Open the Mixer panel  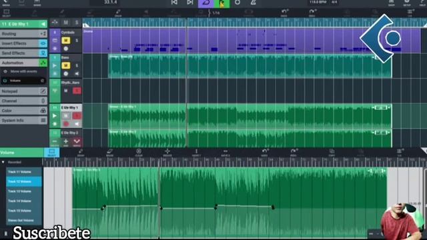tap(37, 3)
